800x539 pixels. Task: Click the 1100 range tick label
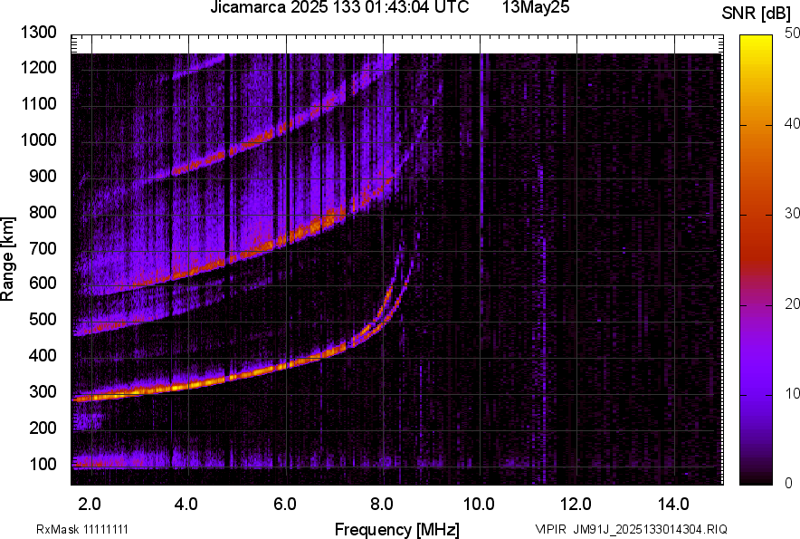(38, 103)
